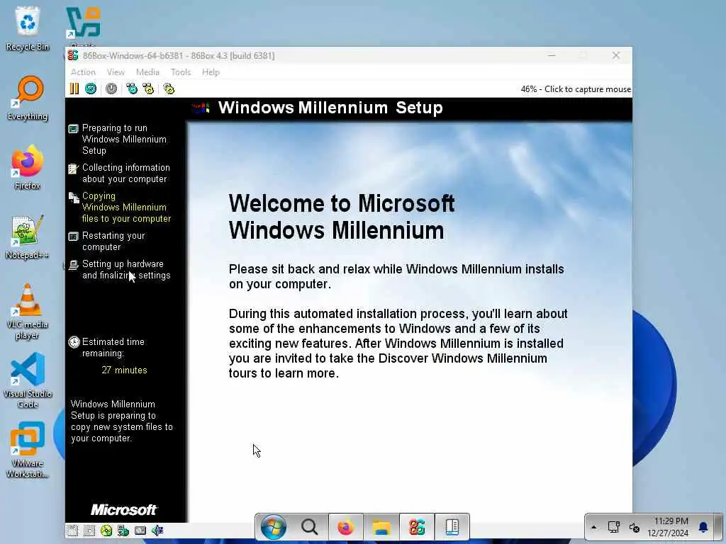Open the notifications bell icon
The width and height of the screenshot is (726, 544).
[703, 527]
